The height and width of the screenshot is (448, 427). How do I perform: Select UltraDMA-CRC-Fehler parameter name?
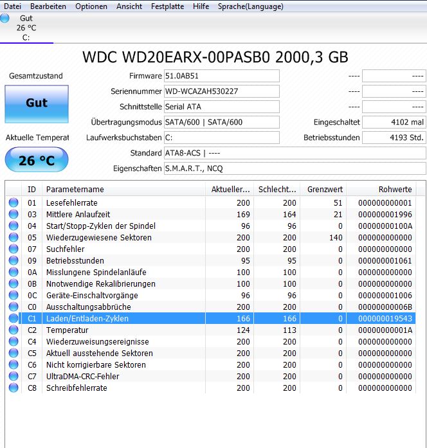pos(82,376)
